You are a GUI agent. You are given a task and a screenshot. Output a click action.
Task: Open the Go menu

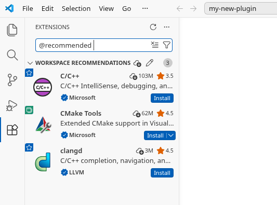coord(127,8)
